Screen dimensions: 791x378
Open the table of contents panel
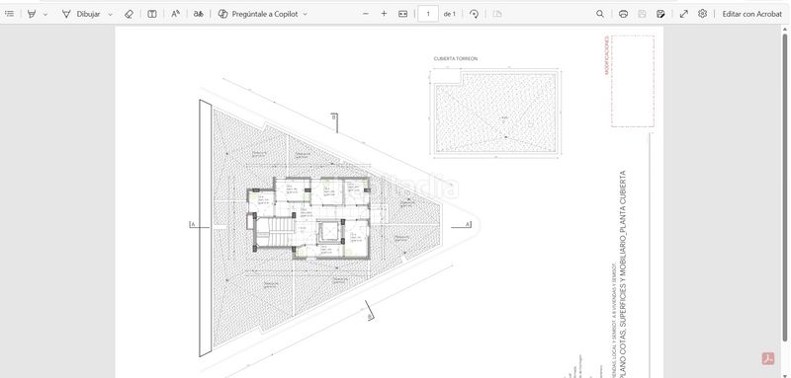[x=9, y=14]
